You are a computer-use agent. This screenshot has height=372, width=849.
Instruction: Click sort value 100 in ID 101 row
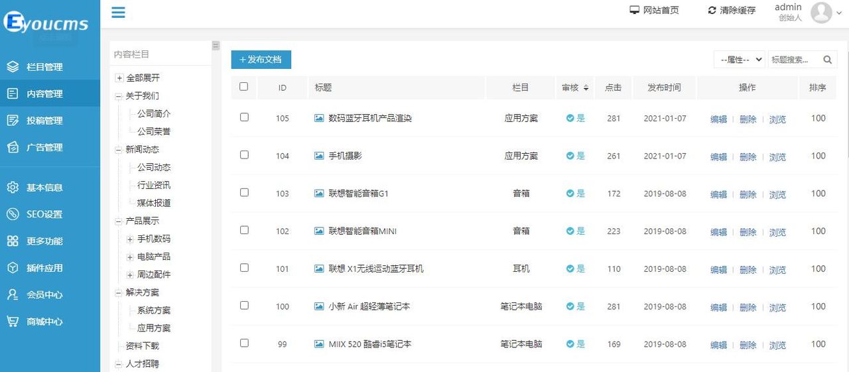point(818,269)
